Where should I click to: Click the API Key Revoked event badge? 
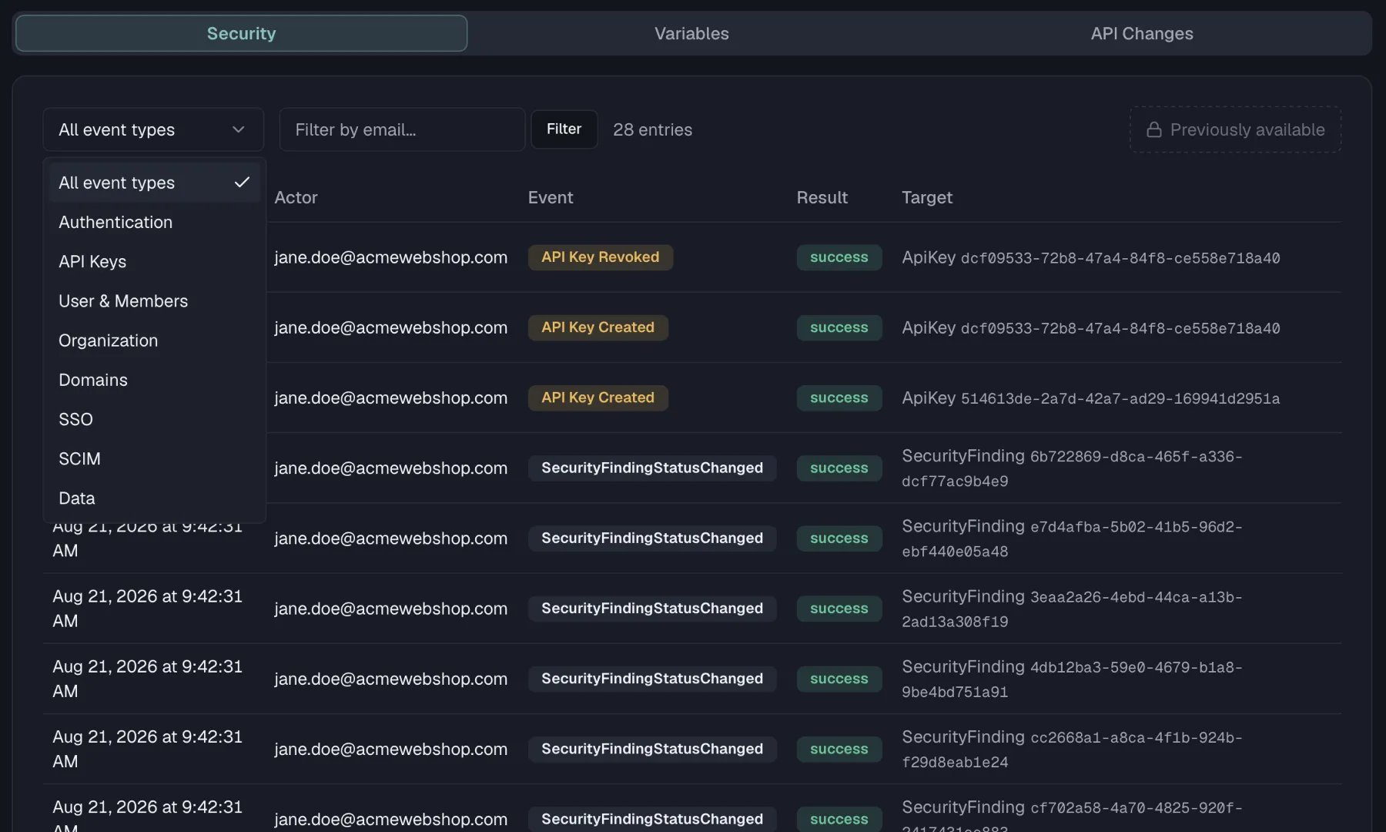coord(600,257)
